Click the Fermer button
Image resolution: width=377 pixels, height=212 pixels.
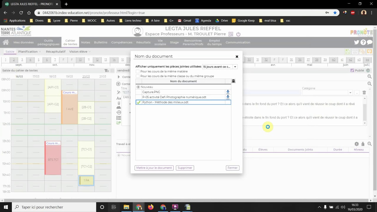[233, 168]
